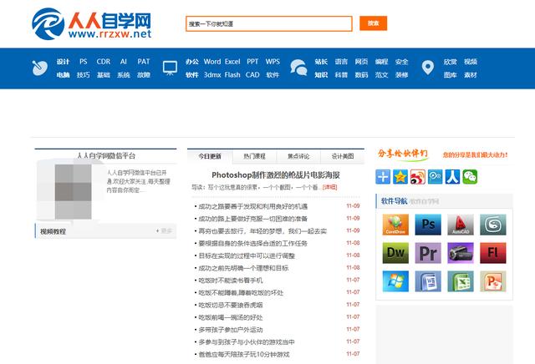Share to Sina Weibo icon
The width and height of the screenshot is (535, 364).
tap(418, 177)
